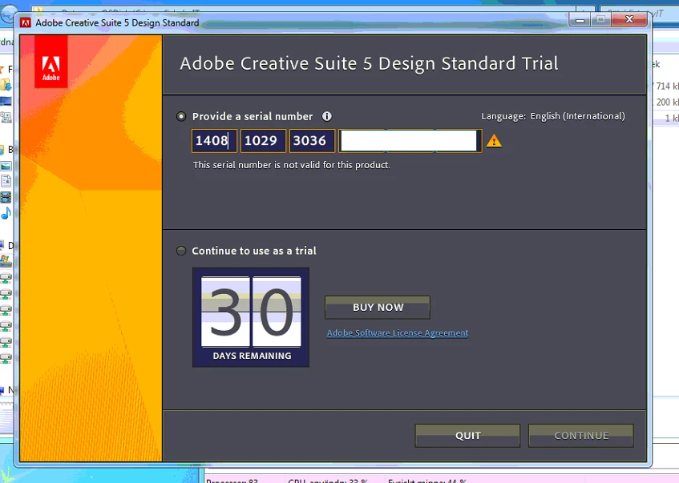This screenshot has height=483, width=679.
Task: Click '200 kB' size in Explorer window
Action: click(x=667, y=103)
